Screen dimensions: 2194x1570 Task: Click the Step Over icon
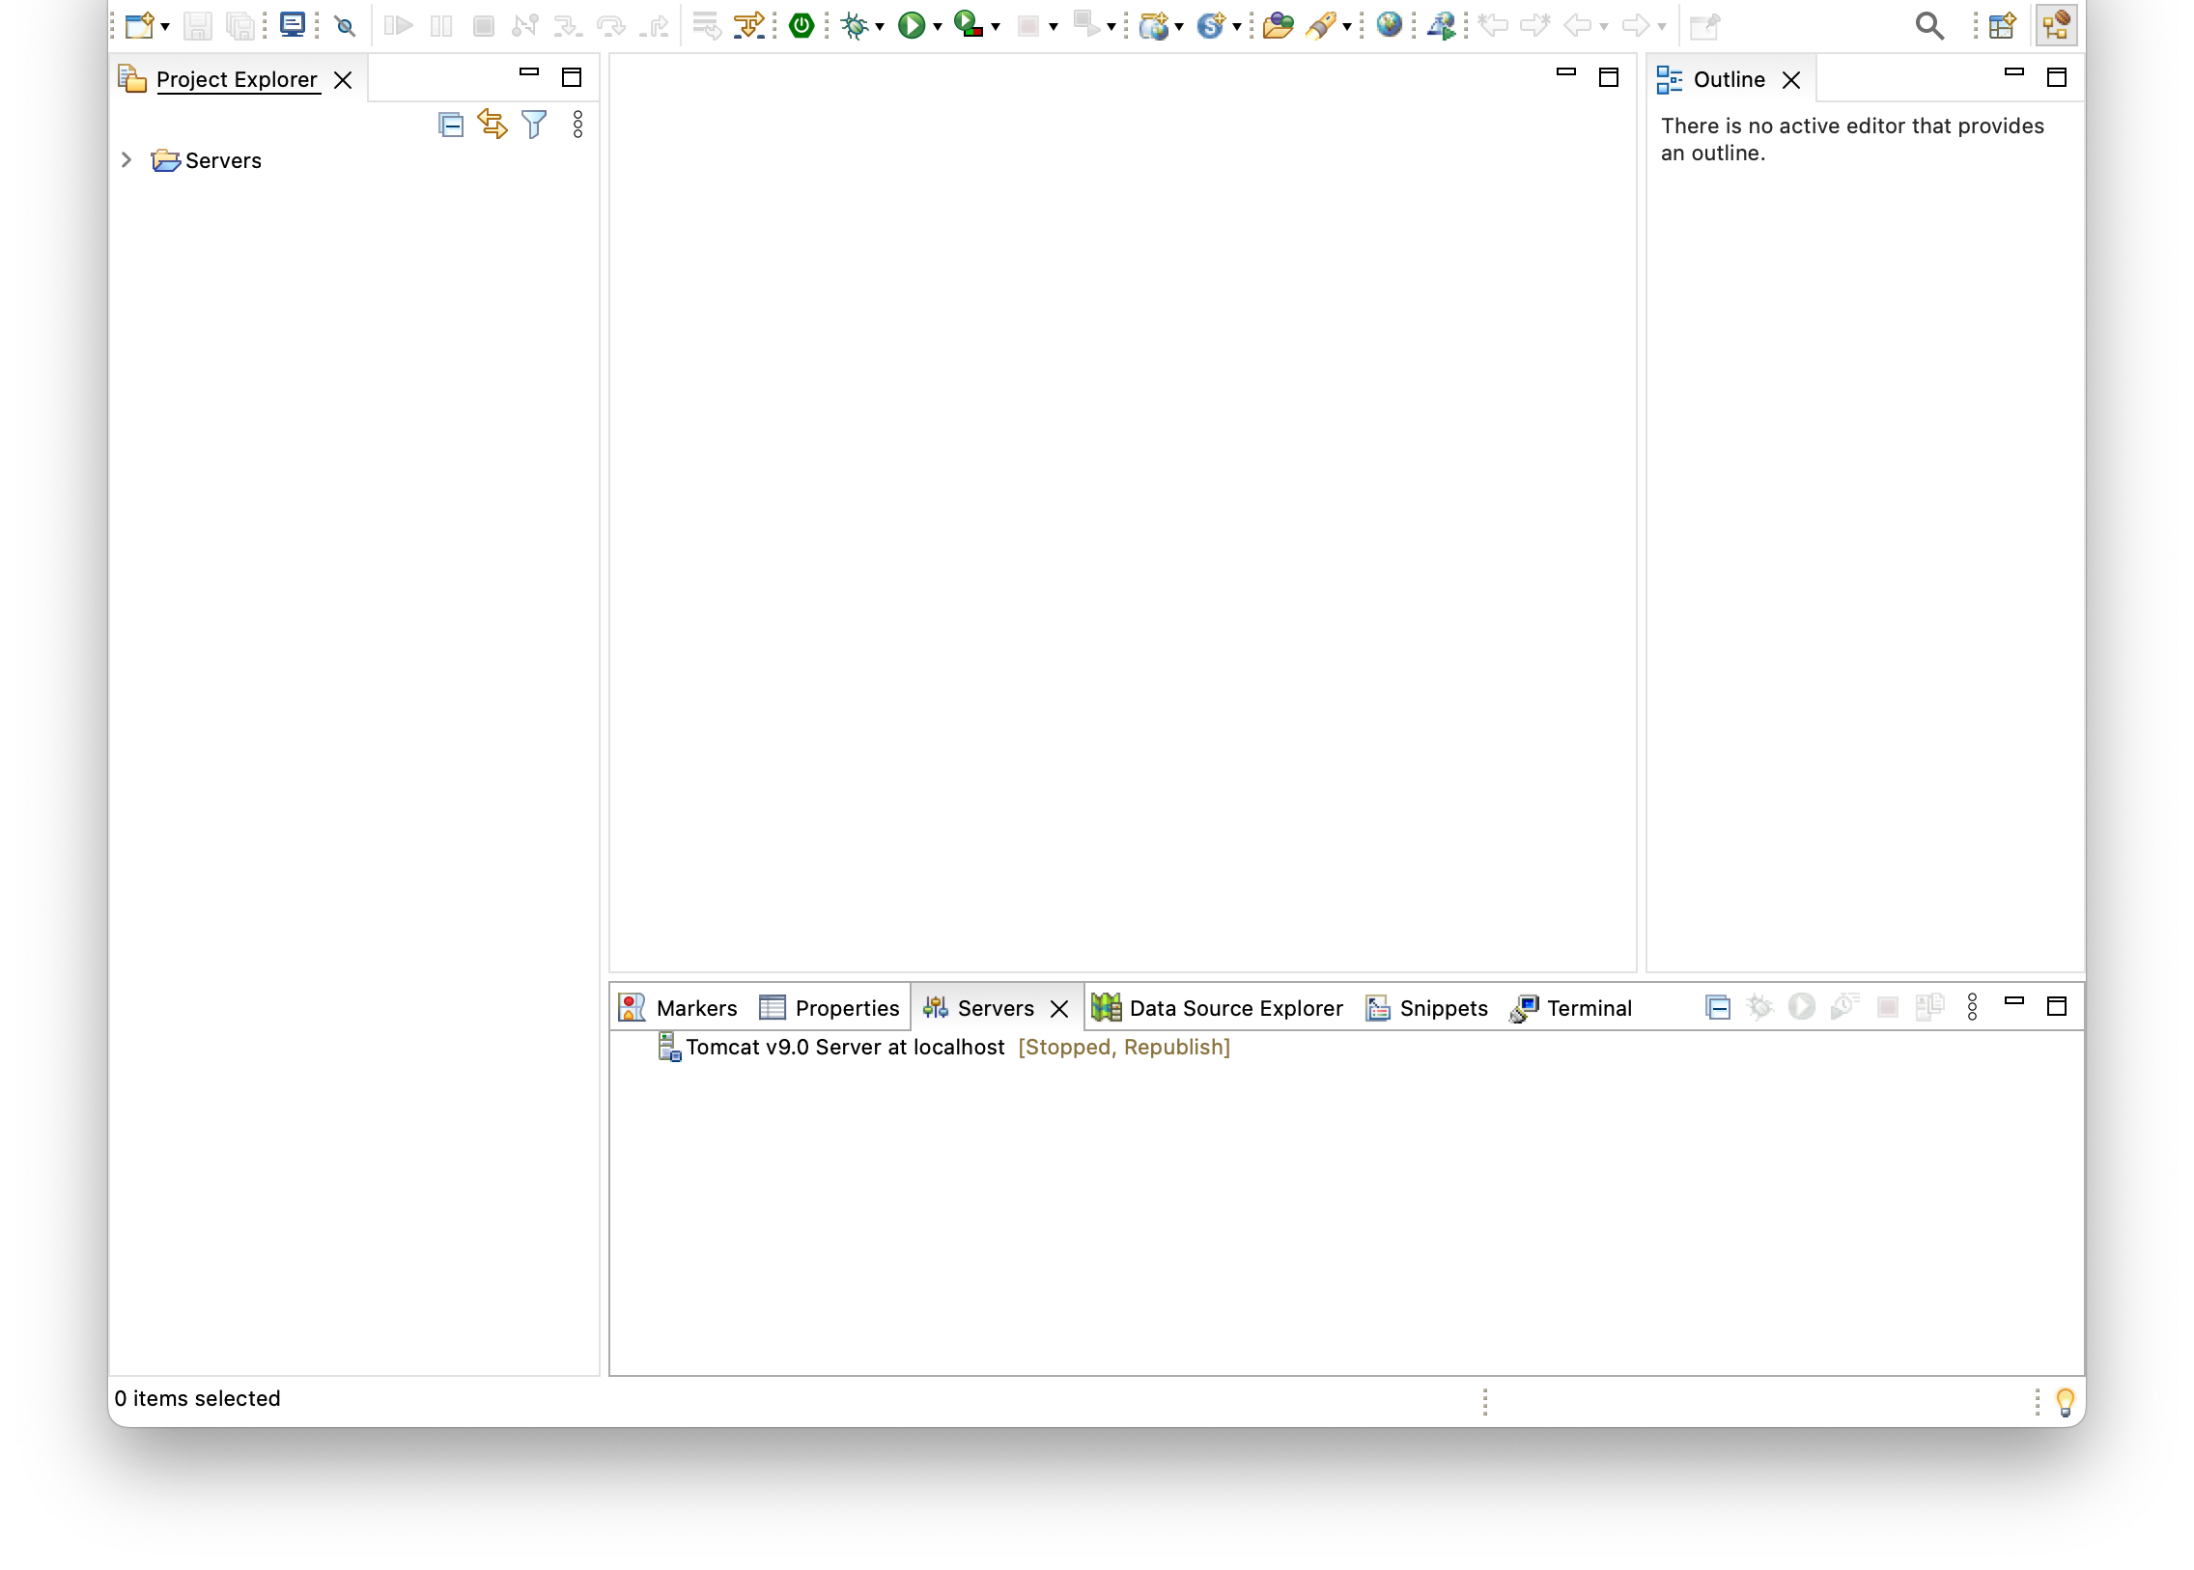point(610,25)
